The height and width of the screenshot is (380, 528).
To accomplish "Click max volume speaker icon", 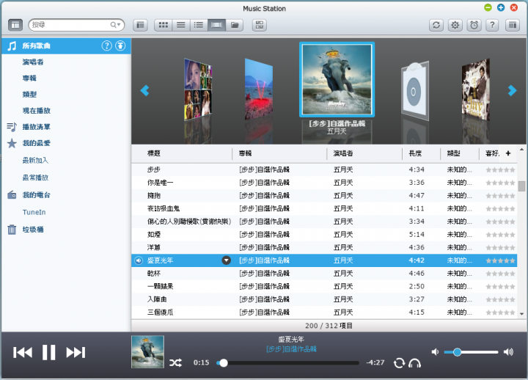I will 508,352.
